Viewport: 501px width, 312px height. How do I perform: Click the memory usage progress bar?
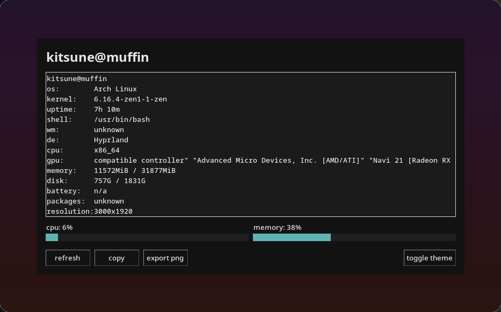354,237
